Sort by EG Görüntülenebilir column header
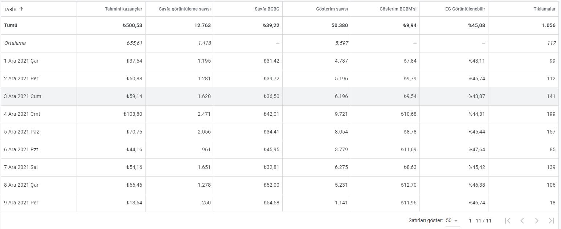 465,9
